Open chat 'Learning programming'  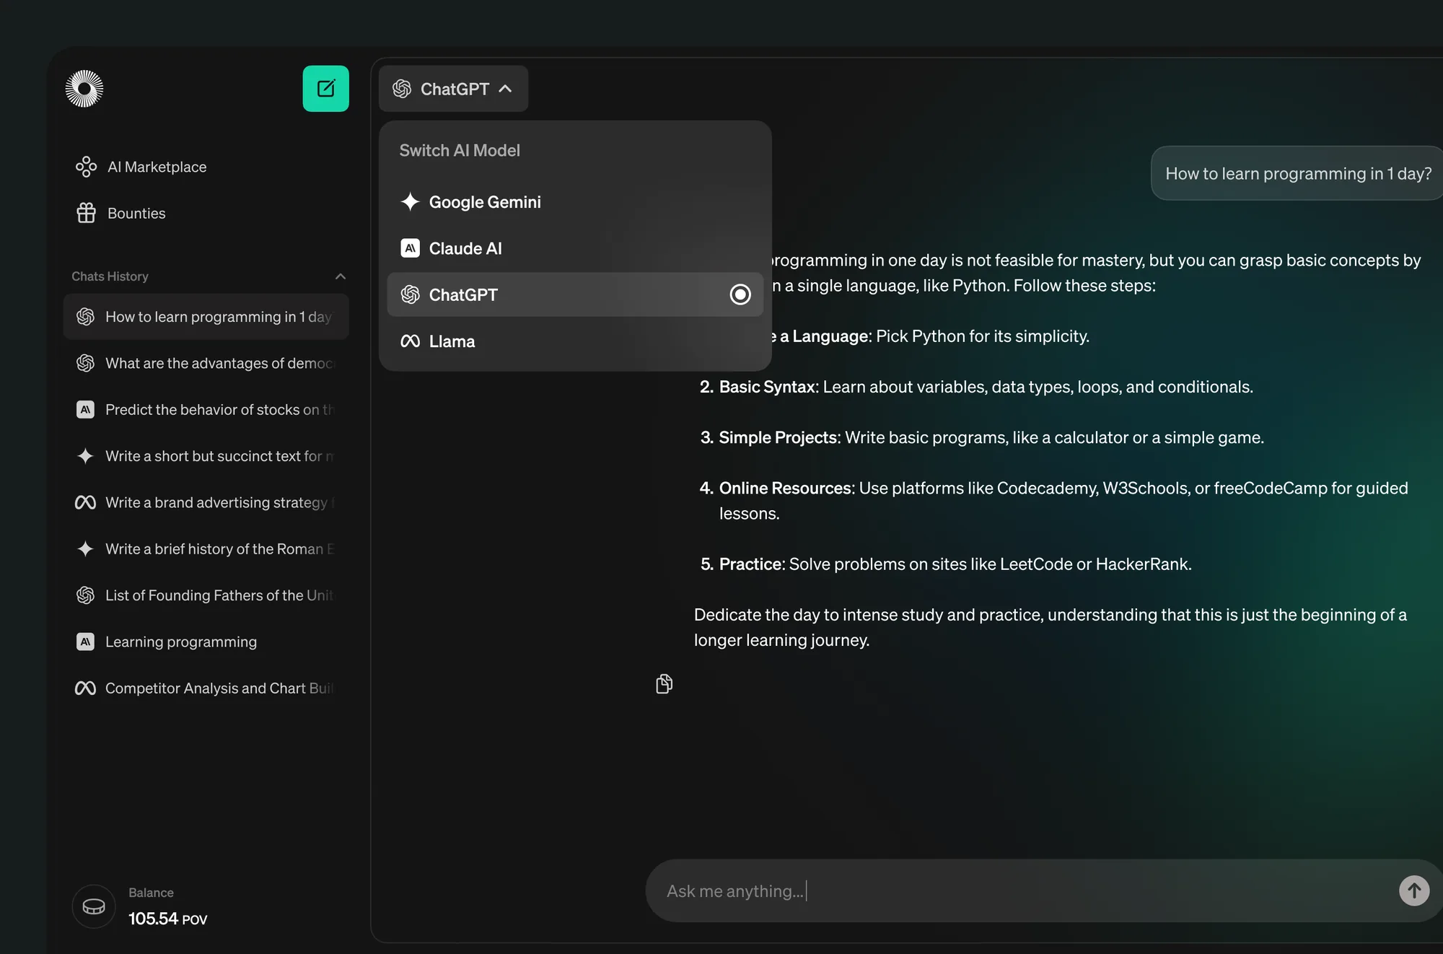click(x=206, y=642)
